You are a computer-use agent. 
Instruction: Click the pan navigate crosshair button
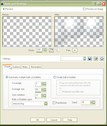point(75,50)
